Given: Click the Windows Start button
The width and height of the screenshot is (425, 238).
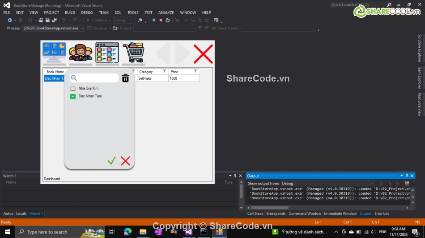Looking at the screenshot, I should 7,232.
